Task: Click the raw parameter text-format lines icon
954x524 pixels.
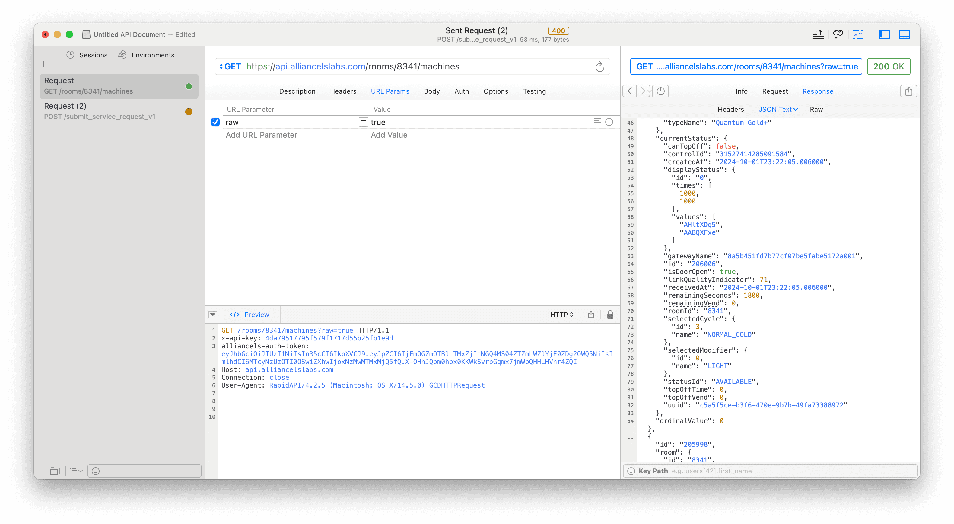Action: [597, 122]
